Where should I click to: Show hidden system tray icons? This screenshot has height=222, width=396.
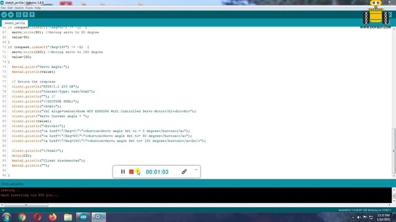(x=353, y=217)
